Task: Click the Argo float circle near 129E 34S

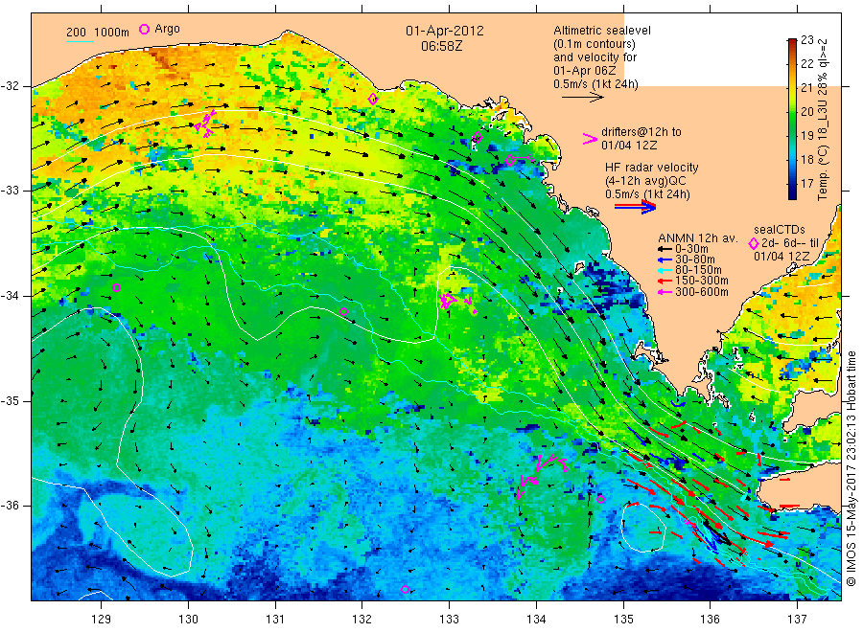Action: click(116, 287)
